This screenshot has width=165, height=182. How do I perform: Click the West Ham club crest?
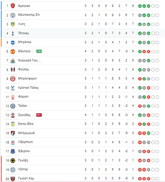point(13,179)
